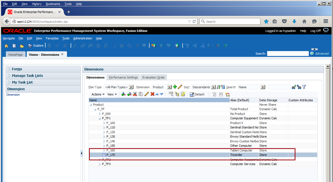Screen dimensions: 333x182
Task: Click the Edit member pencil icon
Action: [146, 94]
